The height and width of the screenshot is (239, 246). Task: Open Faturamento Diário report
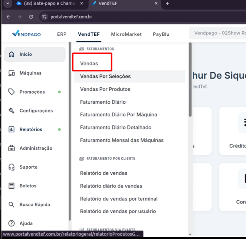coord(103,102)
